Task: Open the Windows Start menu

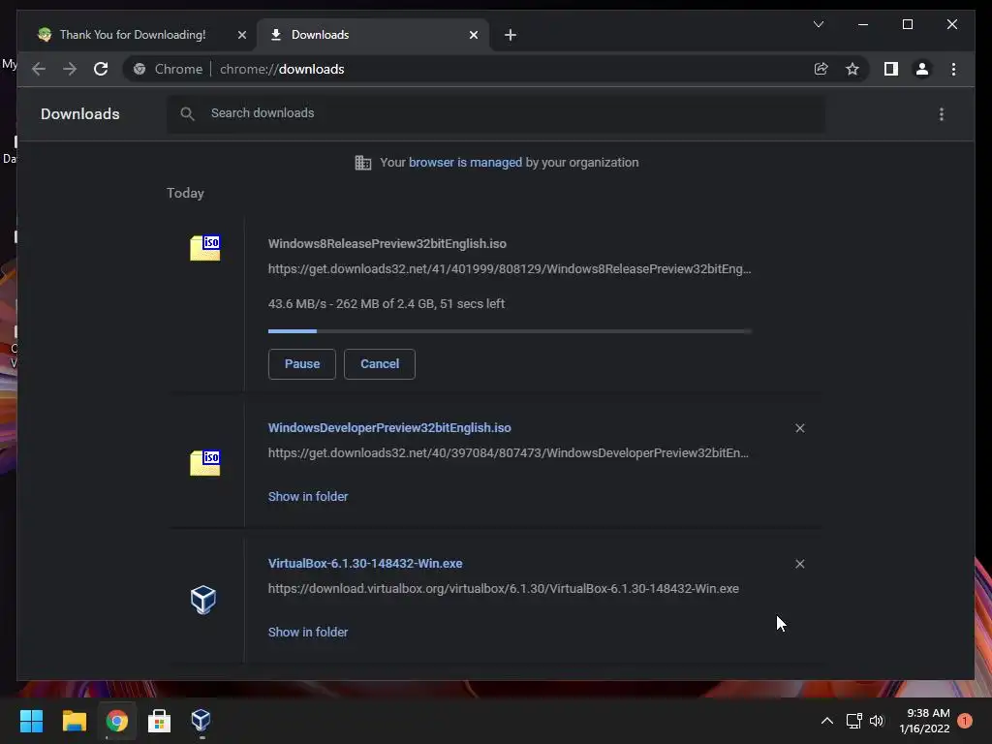Action: tap(32, 721)
